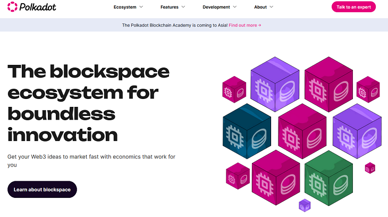Expand the chevron next to Ecosystem
This screenshot has height=217, width=388.
141,7
